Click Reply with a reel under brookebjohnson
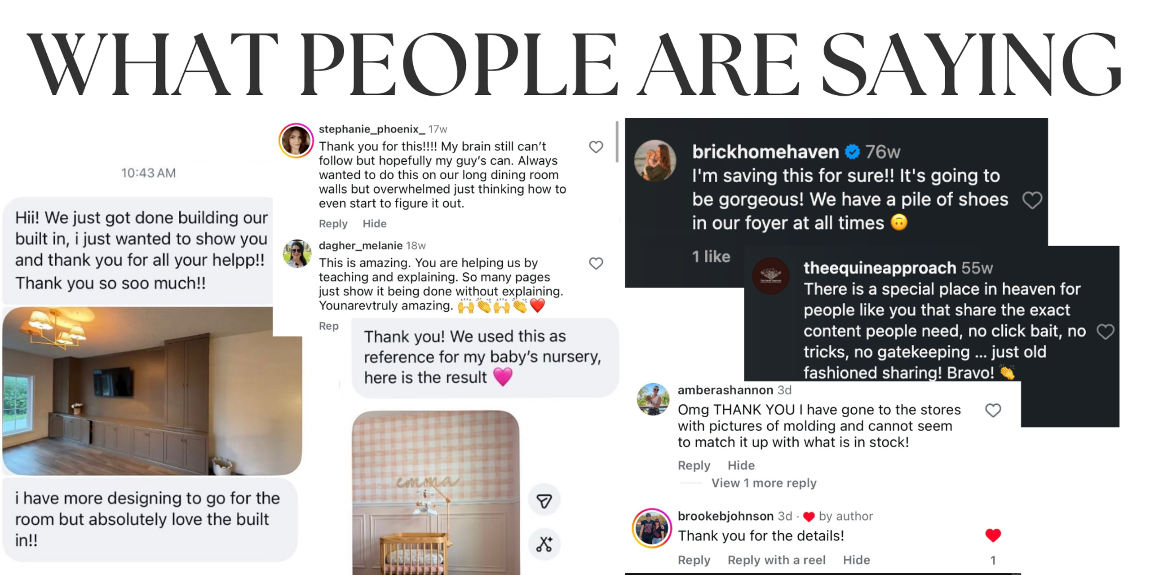This screenshot has width=1150, height=575. pyautogui.click(x=776, y=560)
